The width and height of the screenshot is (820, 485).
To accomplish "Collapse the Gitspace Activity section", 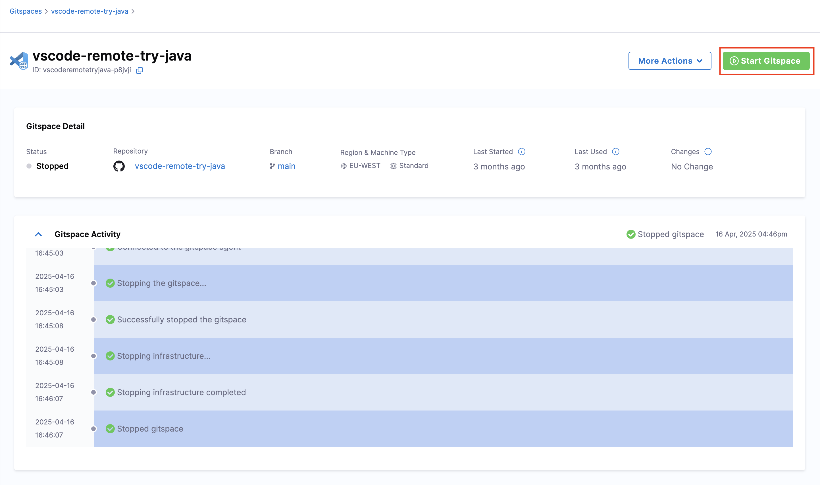I will 39,234.
